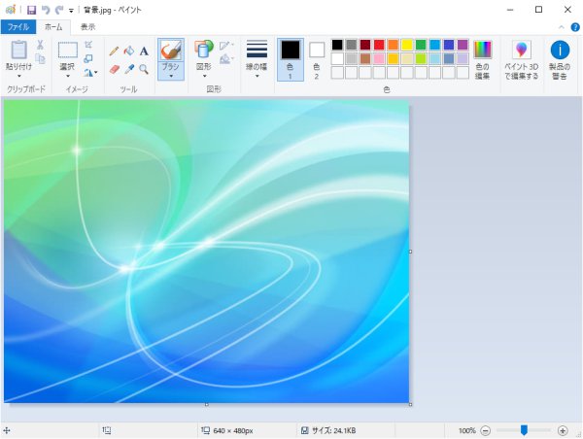Image resolution: width=583 pixels, height=439 pixels.
Task: Open the shape Outline dropdown
Action: (226, 46)
